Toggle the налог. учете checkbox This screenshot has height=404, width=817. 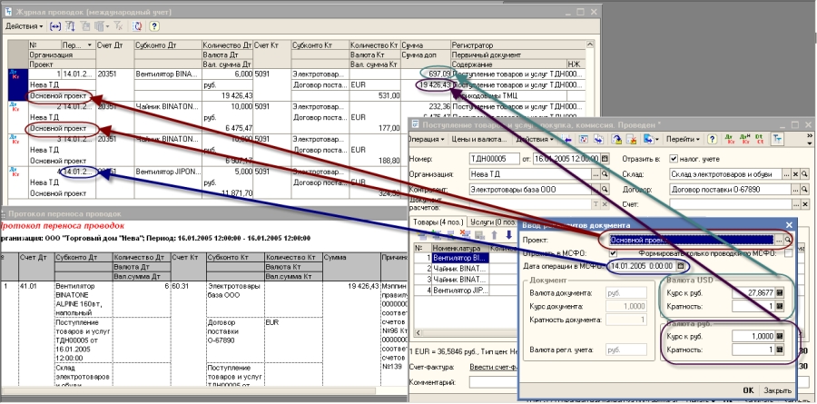click(x=674, y=159)
